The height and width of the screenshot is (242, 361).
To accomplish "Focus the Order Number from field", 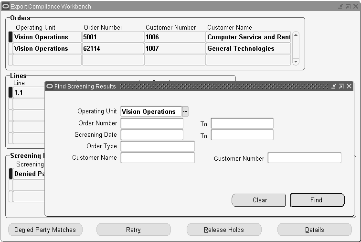I will [152, 123].
